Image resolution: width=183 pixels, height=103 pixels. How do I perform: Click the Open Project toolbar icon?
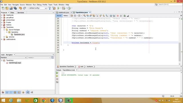[x=11, y=8]
